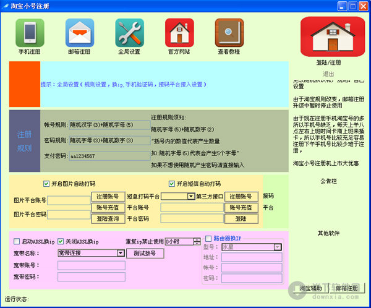Image resolution: width=371 pixels, height=308 pixels.
Task: Toggle 开启短信自动打码 checkbox
Action: point(171,184)
